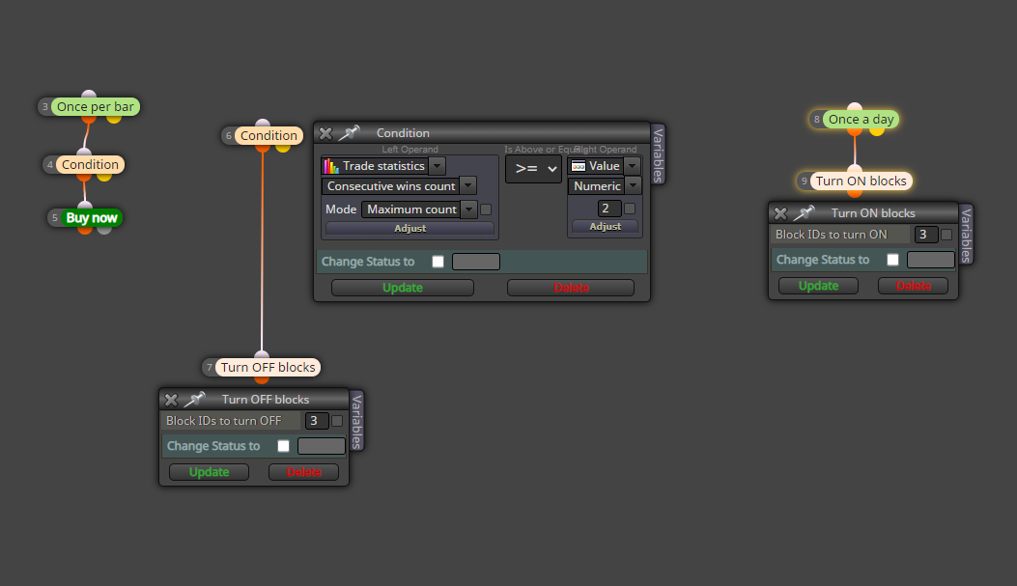The image size is (1017, 586).
Task: Pin the Turn ON blocks panel
Action: [805, 213]
